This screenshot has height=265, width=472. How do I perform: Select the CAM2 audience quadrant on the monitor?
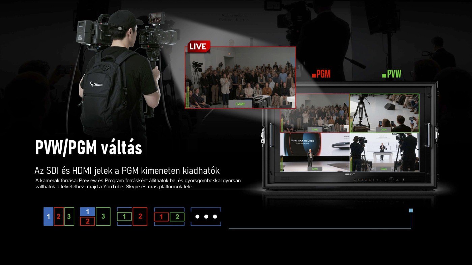(315, 113)
